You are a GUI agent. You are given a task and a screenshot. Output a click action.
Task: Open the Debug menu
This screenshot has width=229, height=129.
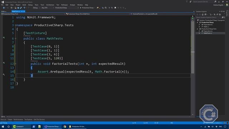tap(30, 5)
